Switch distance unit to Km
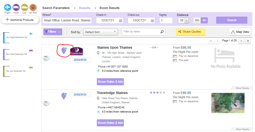The width and height of the screenshot is (255, 132). tap(197, 20)
